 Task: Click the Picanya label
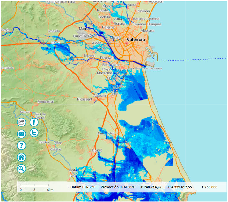(x=106, y=58)
